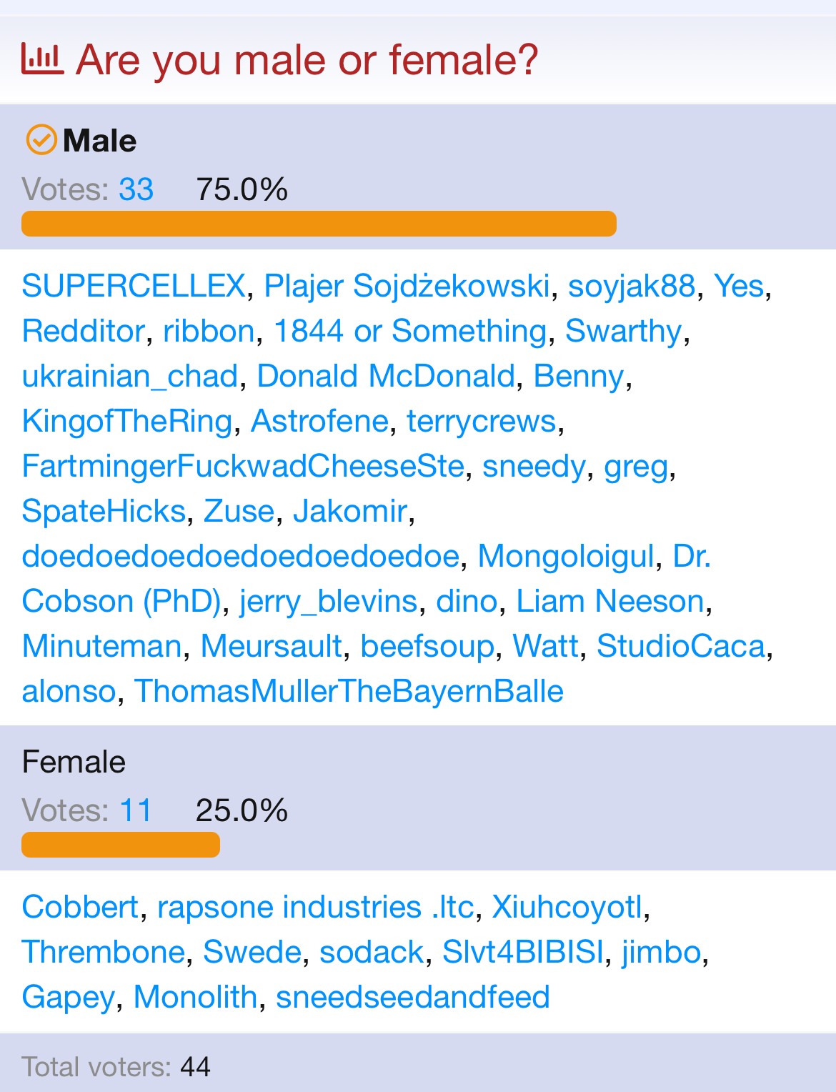This screenshot has height=1092, width=836.
Task: Open 1844 or Something's profile
Action: click(x=410, y=331)
